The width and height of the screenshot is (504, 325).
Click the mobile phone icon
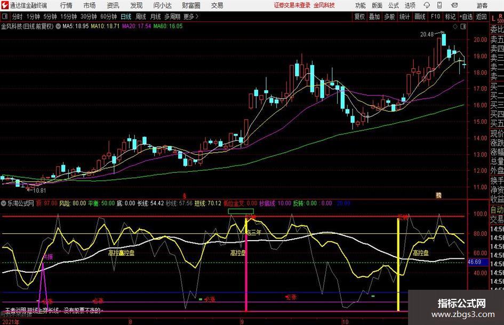[x=439, y=5]
